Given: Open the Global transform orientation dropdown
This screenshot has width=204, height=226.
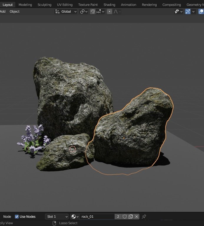Looking at the screenshot, I should [x=66, y=11].
